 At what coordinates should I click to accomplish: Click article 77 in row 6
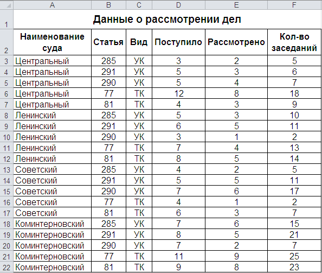108,93
